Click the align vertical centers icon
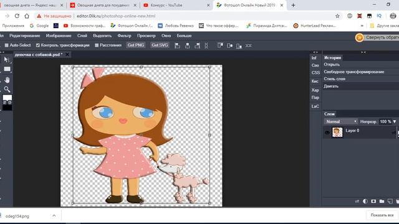Screen dimensions: 399x224 230,45
